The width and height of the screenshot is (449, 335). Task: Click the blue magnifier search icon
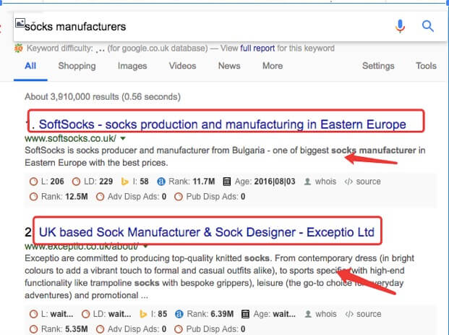coord(428,26)
